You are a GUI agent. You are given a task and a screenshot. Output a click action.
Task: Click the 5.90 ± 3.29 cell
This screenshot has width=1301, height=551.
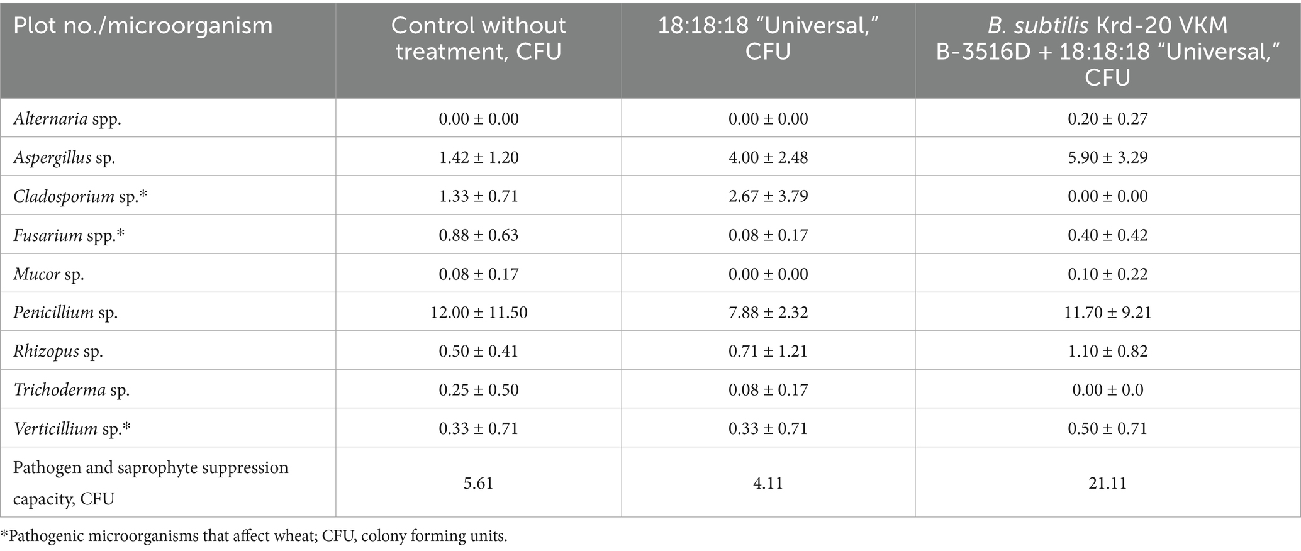click(x=1107, y=157)
